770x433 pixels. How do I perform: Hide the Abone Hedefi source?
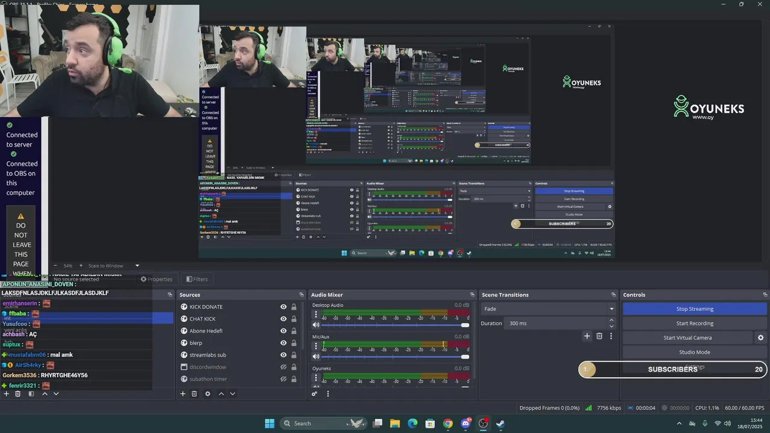click(x=283, y=331)
